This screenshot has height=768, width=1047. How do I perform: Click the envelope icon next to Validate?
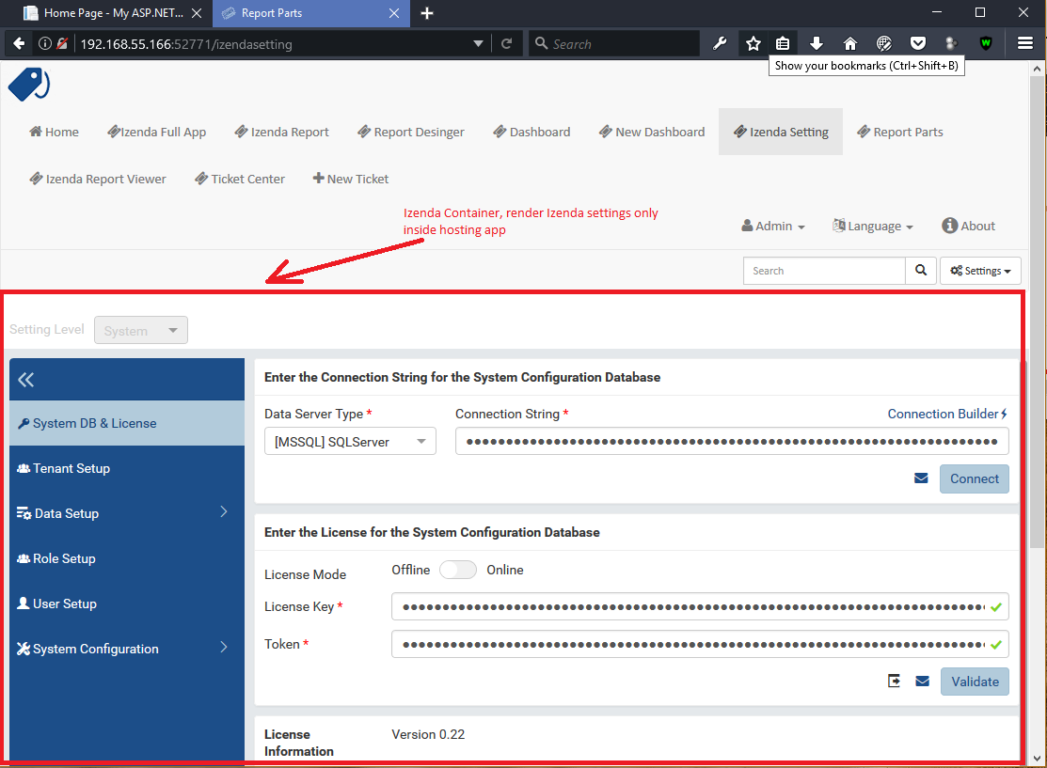pyautogui.click(x=922, y=682)
